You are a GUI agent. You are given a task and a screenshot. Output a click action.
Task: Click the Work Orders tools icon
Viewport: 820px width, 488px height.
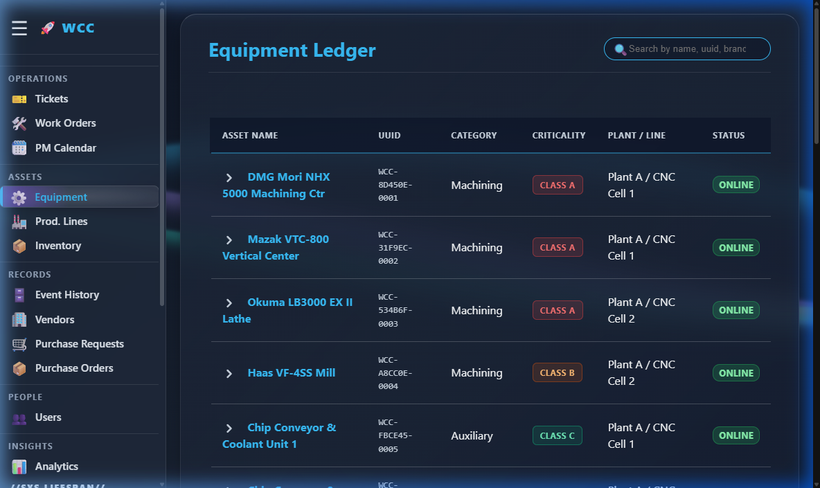click(x=19, y=123)
